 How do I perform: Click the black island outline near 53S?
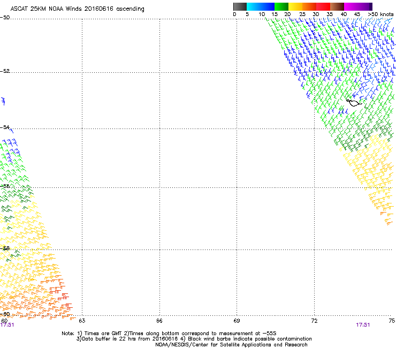point(354,103)
